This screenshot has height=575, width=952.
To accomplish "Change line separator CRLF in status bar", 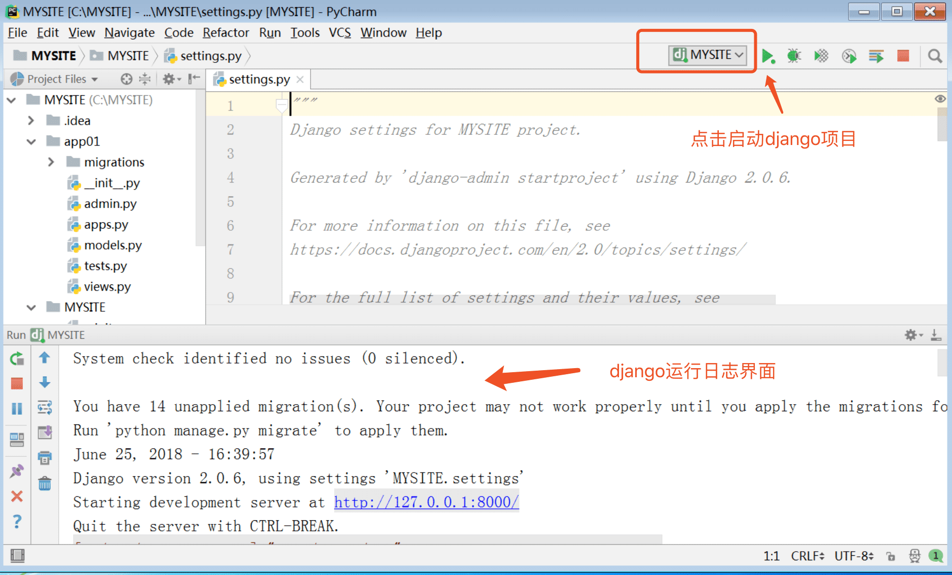I will [x=808, y=556].
